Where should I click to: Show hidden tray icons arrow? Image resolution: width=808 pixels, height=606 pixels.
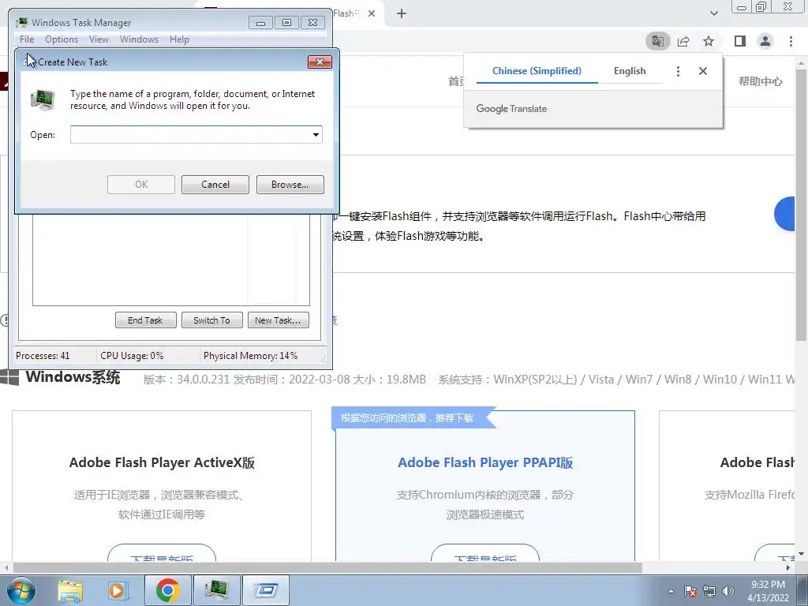point(671,591)
